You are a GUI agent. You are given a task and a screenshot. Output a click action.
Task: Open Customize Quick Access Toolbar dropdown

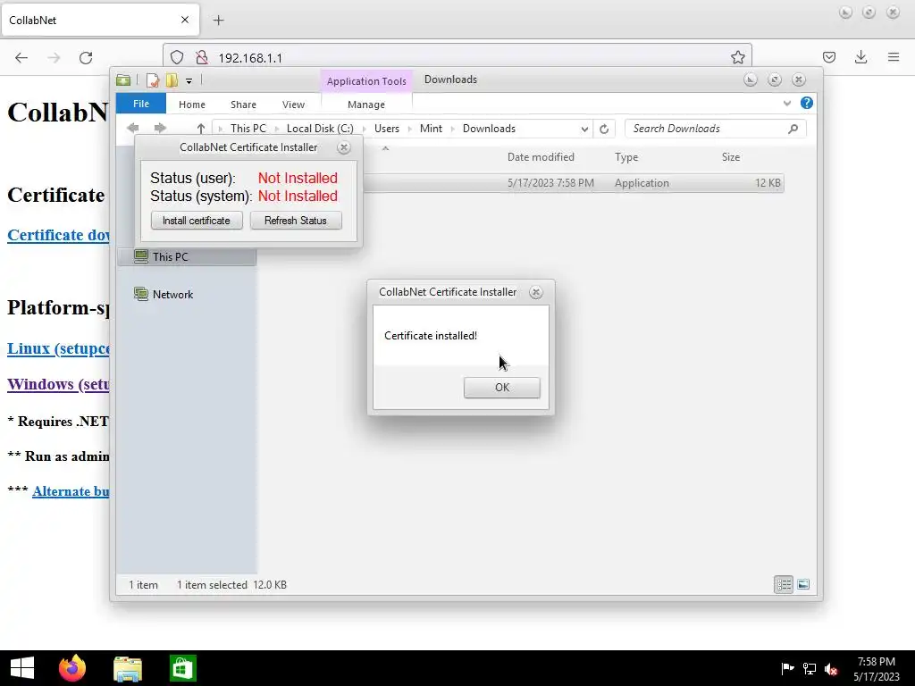(189, 80)
